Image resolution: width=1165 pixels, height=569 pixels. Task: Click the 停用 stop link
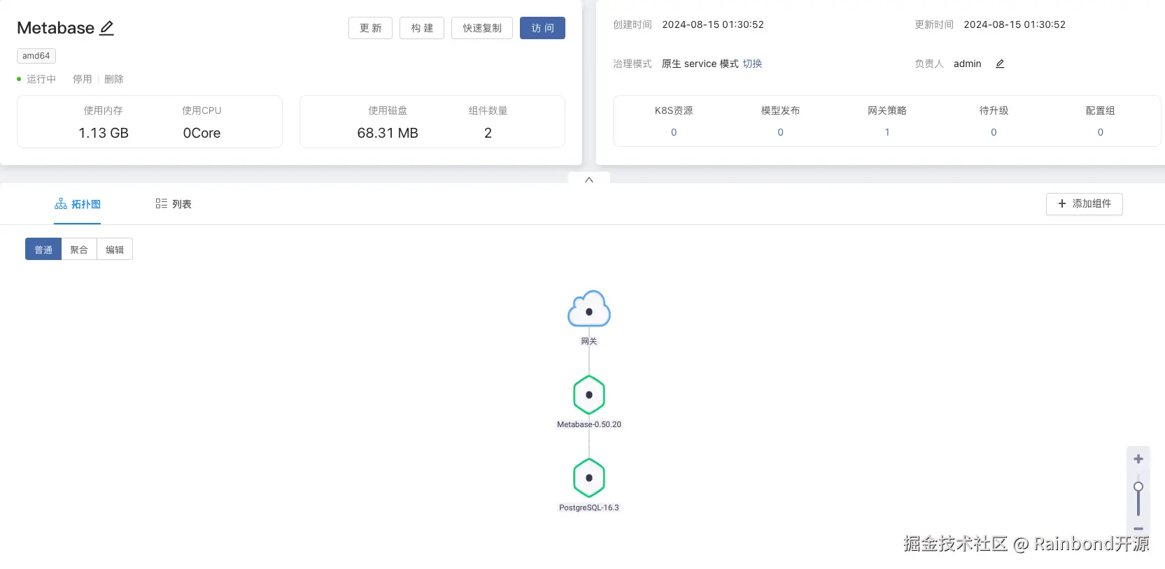point(83,79)
